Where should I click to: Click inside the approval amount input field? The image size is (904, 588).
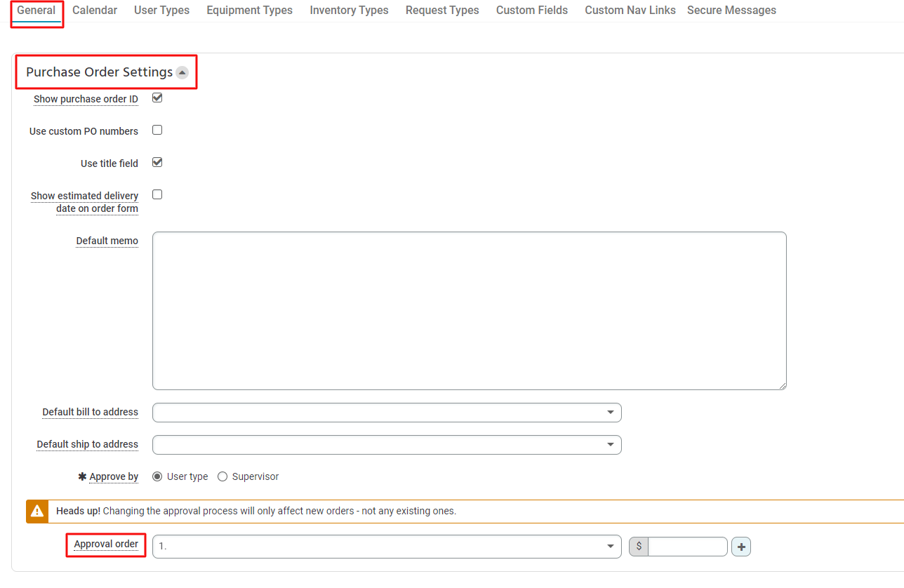(x=688, y=546)
